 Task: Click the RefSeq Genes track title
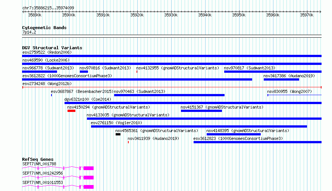coord(38,159)
